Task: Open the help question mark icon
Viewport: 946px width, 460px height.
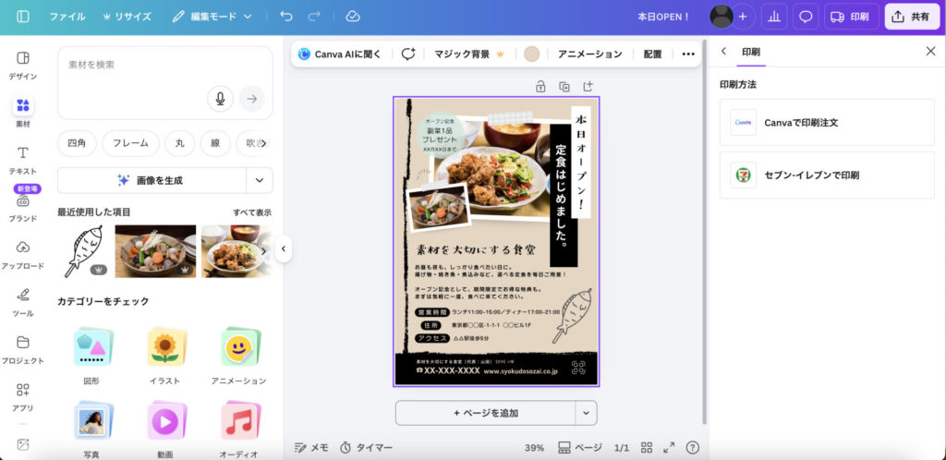Action: point(692,447)
